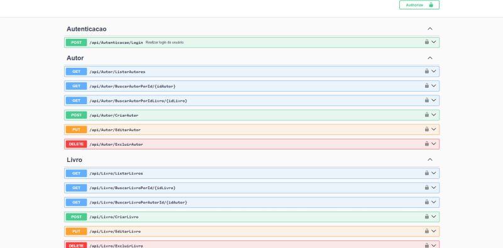Collapse the Autor section chevron
The height and width of the screenshot is (248, 503).
(x=430, y=58)
